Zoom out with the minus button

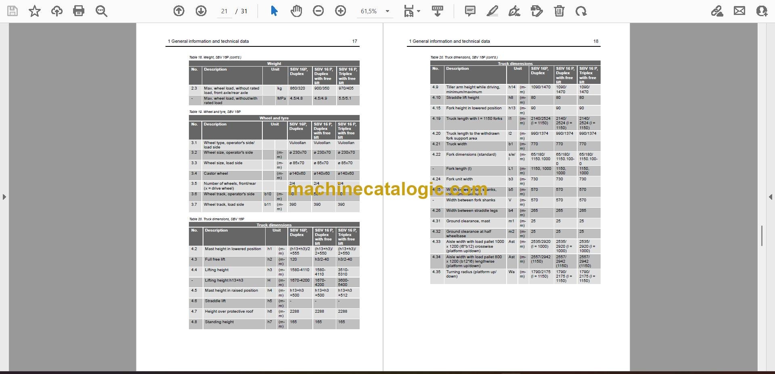point(318,11)
